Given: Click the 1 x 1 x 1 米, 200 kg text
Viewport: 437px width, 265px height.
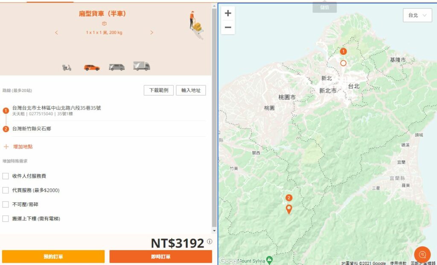Looking at the screenshot, I should (104, 32).
